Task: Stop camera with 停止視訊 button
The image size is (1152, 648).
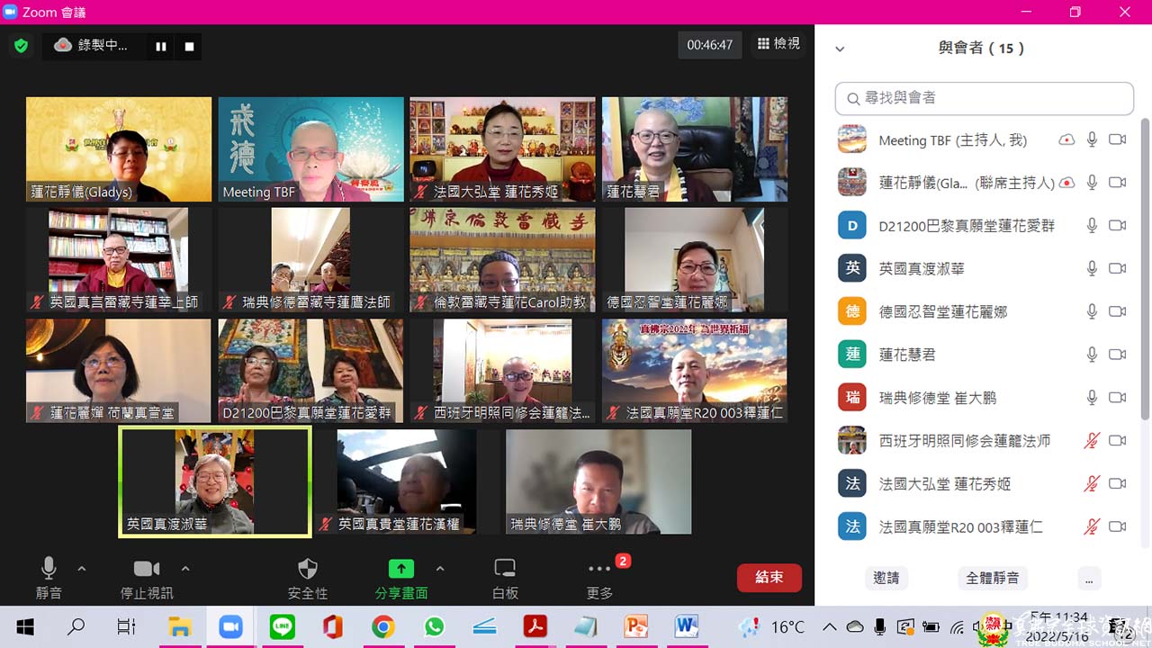Action: [x=146, y=569]
